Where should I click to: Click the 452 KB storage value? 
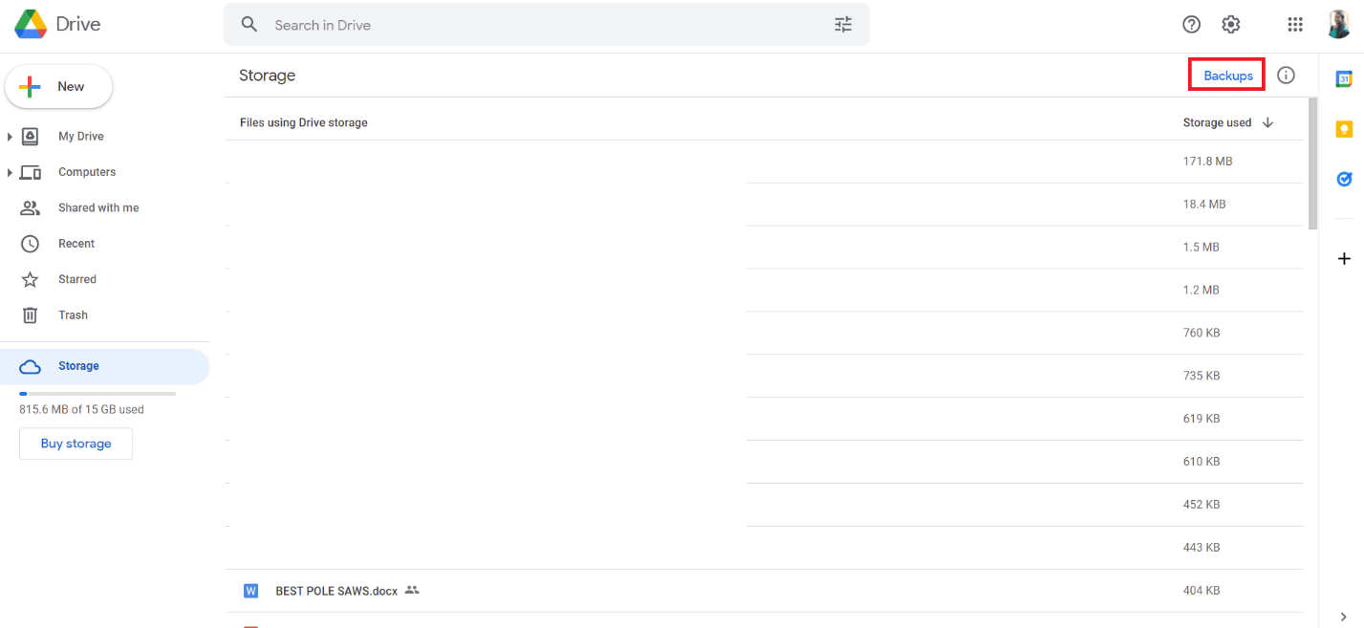pyautogui.click(x=1202, y=505)
